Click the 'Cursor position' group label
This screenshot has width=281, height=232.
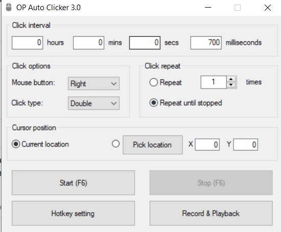[34, 128]
